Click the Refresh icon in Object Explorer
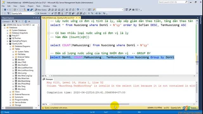The image size is (203, 114). 26,22
